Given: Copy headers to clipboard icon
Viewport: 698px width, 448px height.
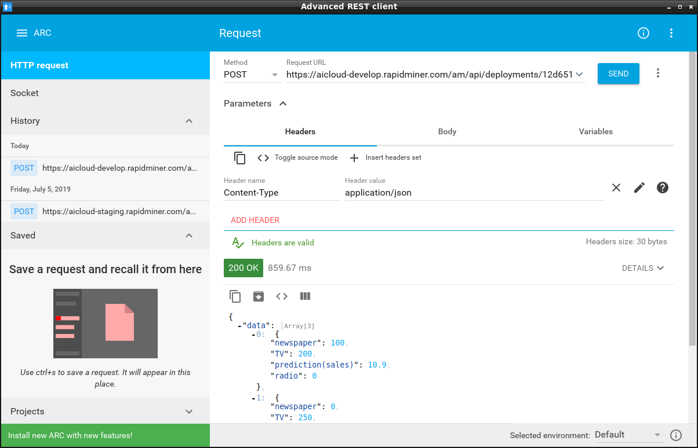Looking at the screenshot, I should tap(239, 158).
